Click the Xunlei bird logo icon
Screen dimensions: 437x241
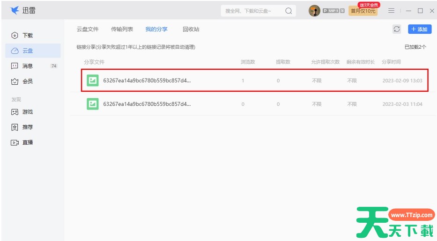[15, 10]
